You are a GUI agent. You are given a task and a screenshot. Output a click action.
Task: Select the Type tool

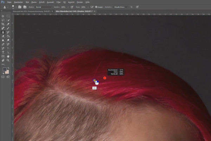[3, 52]
